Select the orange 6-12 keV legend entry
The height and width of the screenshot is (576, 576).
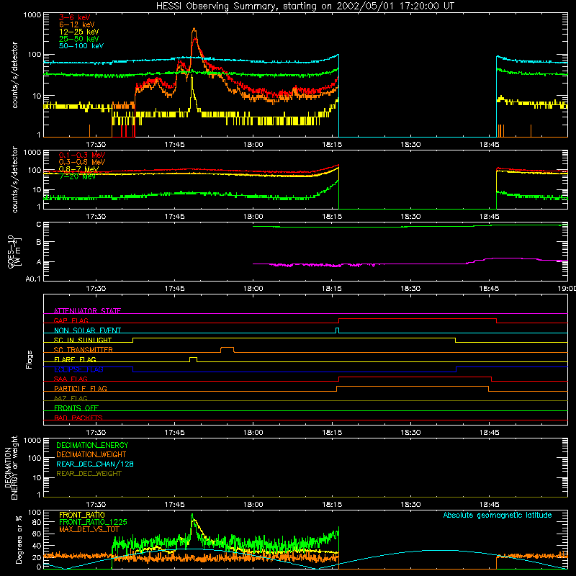[77, 24]
